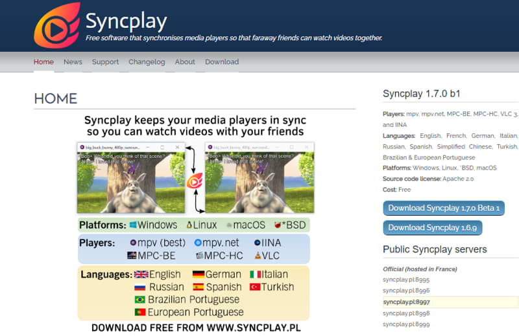This screenshot has width=519, height=336.
Task: Click the MPC-BE player icon
Action: 132,255
